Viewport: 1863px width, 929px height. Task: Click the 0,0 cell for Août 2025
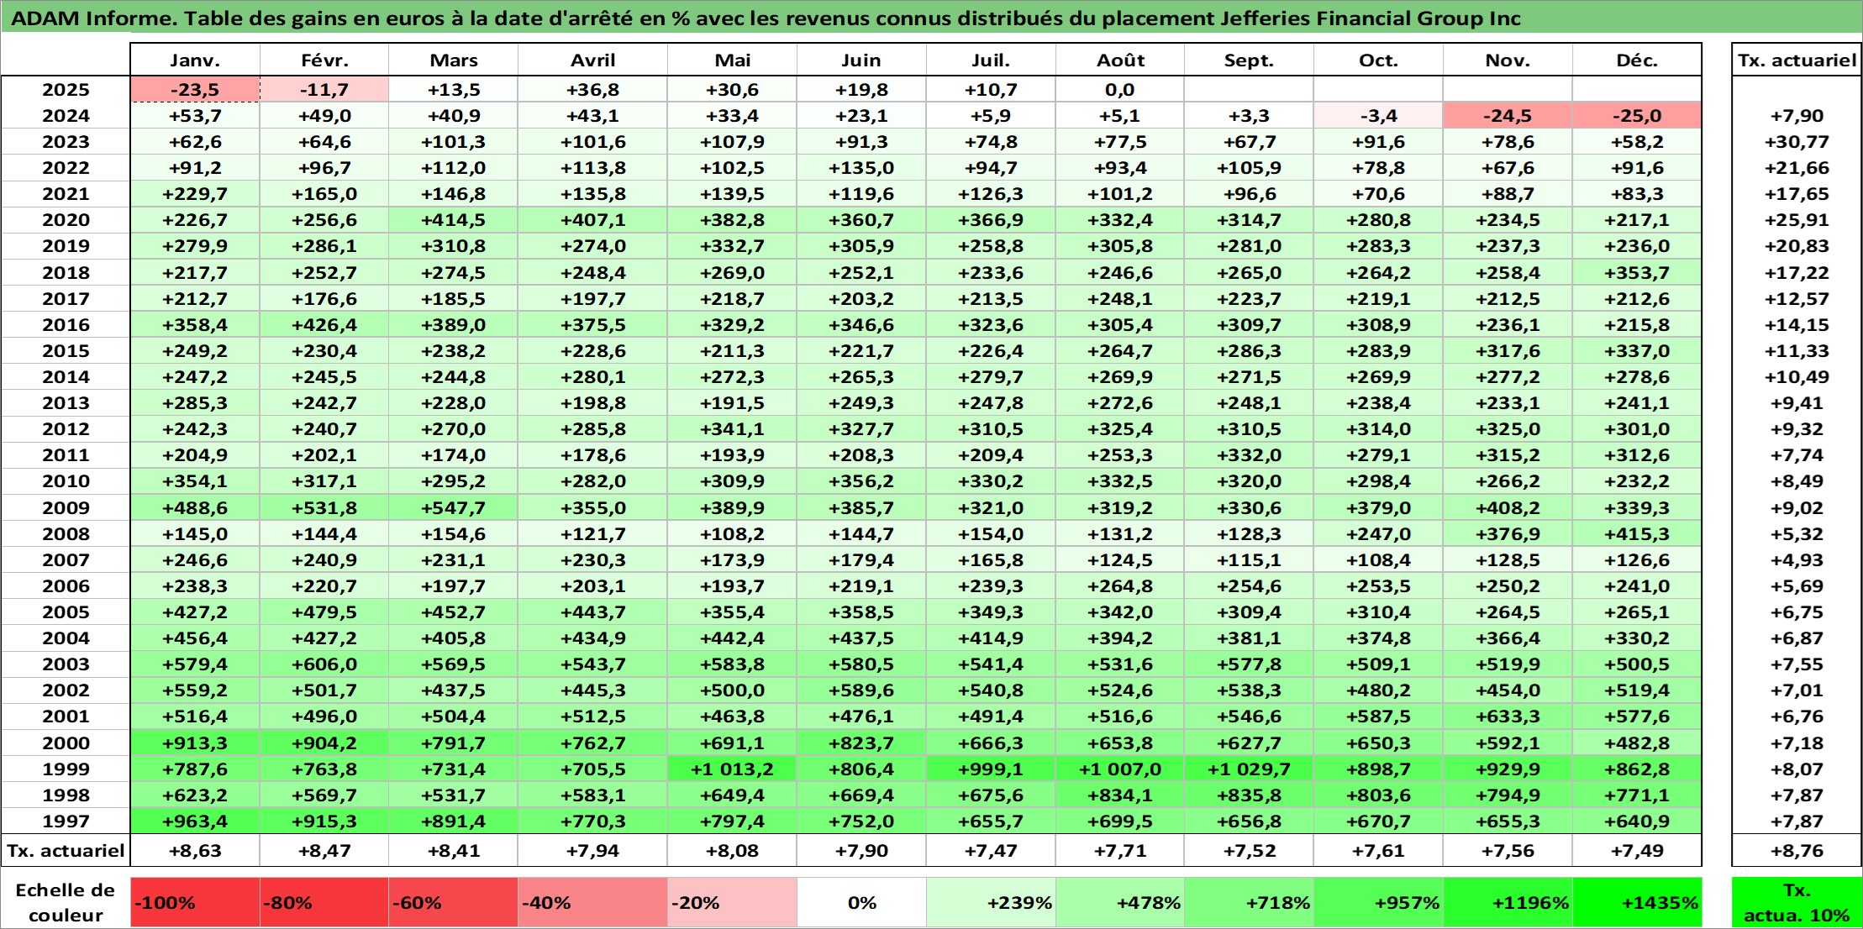pyautogui.click(x=1120, y=90)
